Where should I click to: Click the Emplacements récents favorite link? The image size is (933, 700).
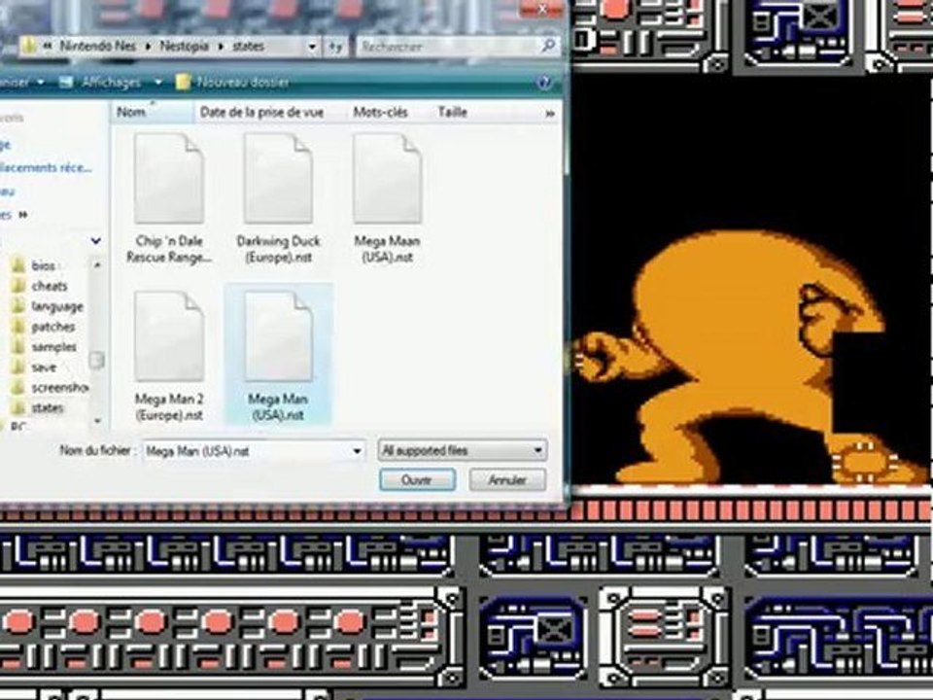tap(46, 168)
